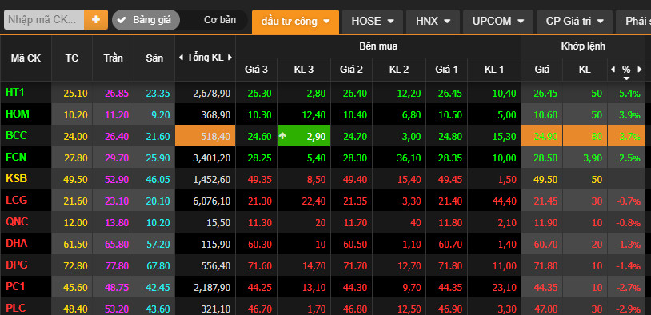Open the HNX exchange dropdown
This screenshot has height=315, width=651.
(433, 21)
